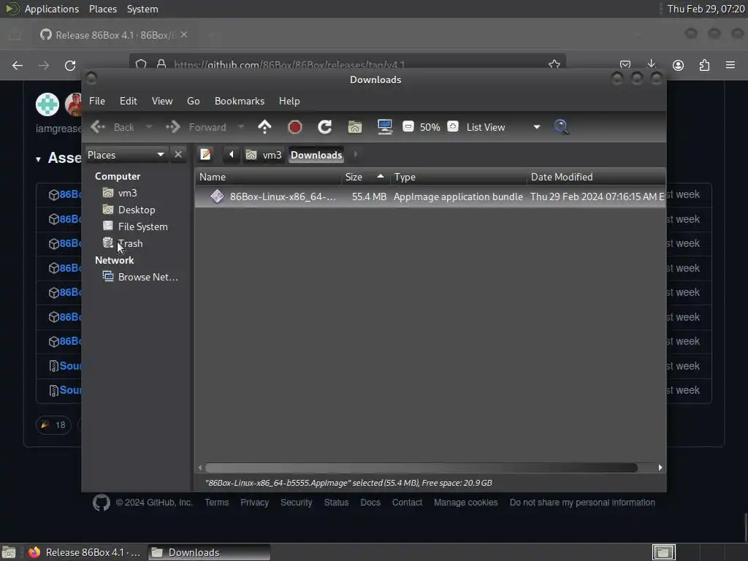
Task: Click the path bar left arrow
Action: coord(232,154)
